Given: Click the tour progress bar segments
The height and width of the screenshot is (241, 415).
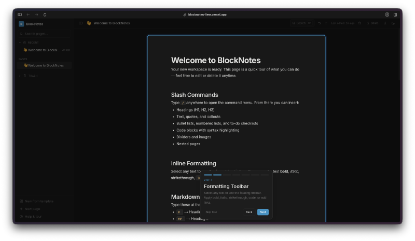Looking at the screenshot, I should coord(236,175).
